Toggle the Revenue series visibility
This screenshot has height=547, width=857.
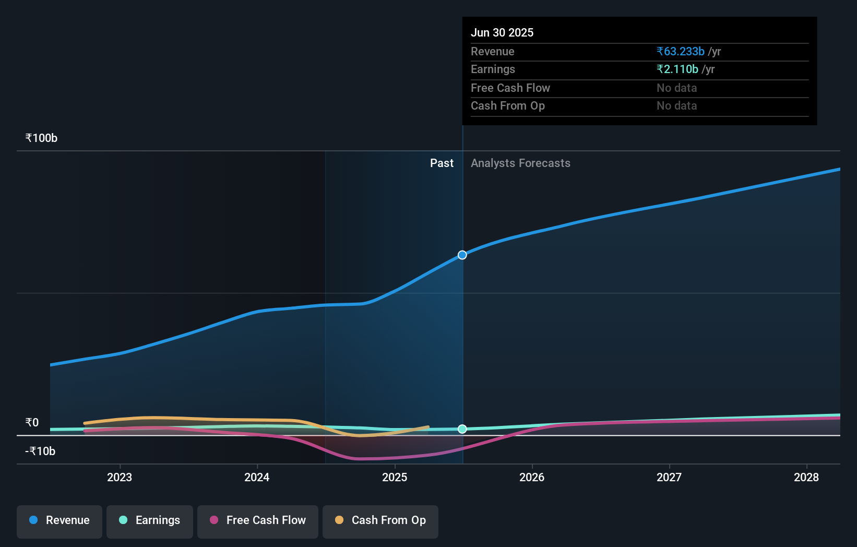pyautogui.click(x=59, y=521)
